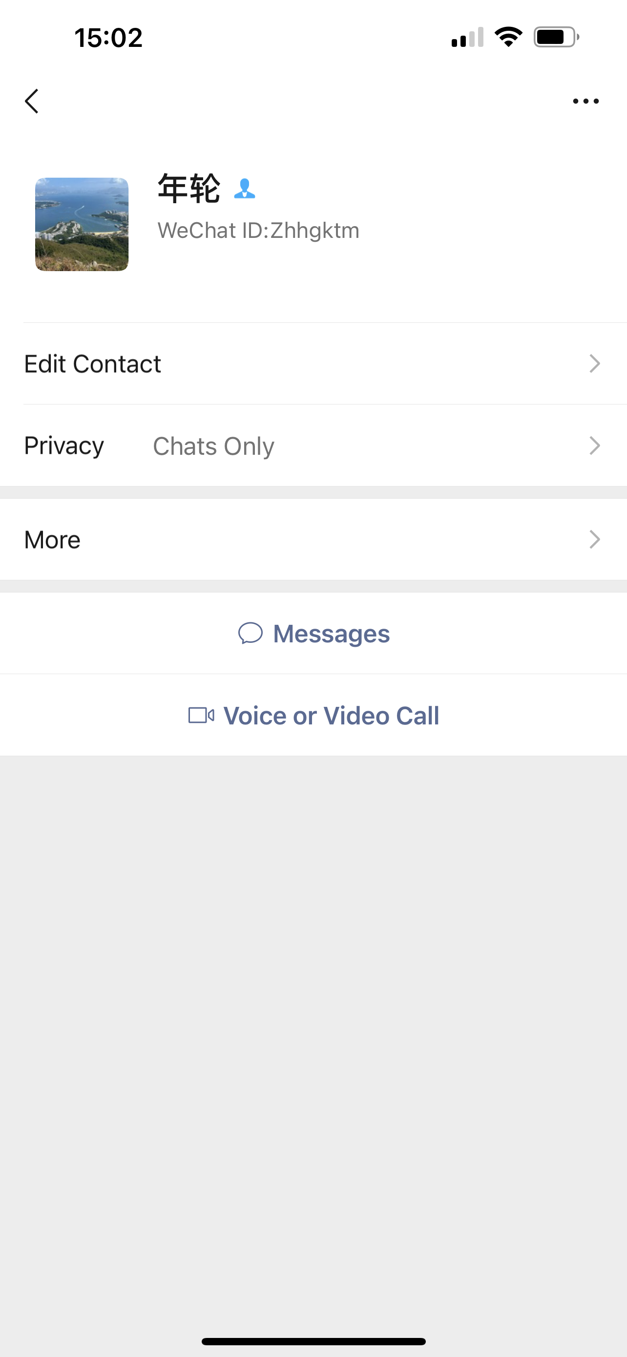Open the More menu item

[x=53, y=540]
